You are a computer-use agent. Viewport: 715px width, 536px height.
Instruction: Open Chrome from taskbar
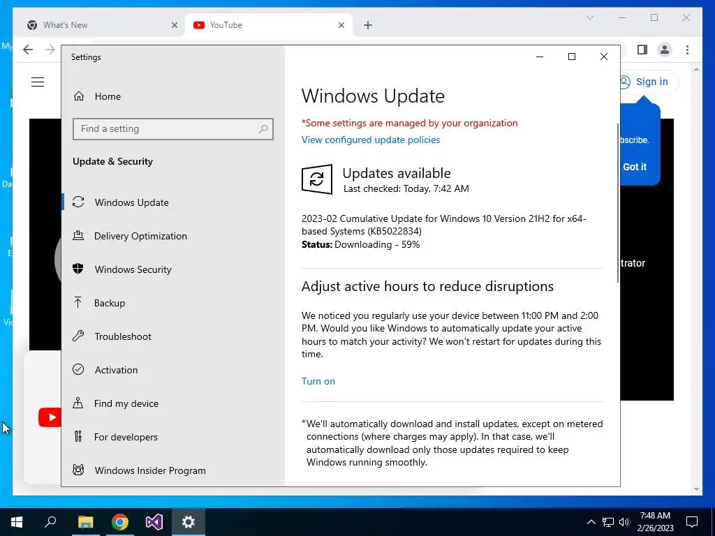coord(120,522)
